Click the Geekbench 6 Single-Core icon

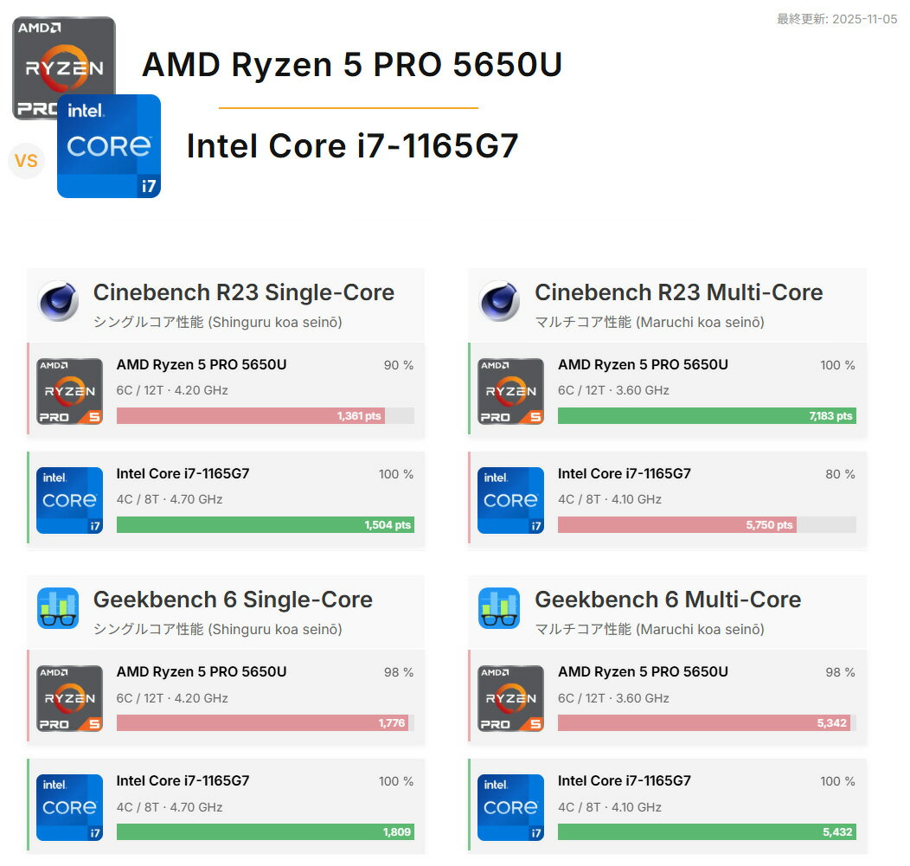click(59, 608)
